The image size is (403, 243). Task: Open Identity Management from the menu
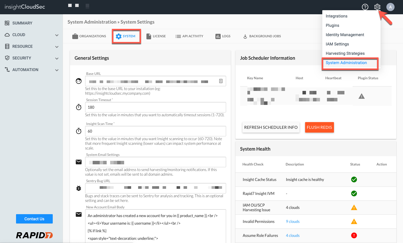click(345, 35)
